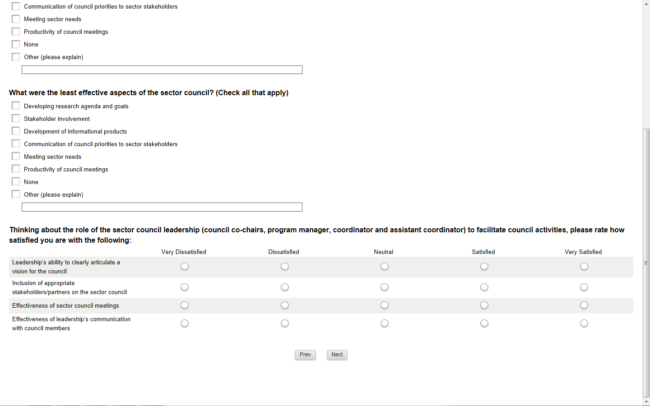Screen dimensions: 650x406
Task: Choose Satisfied for inclusion of appropriate stakeholders
Action: (x=484, y=287)
